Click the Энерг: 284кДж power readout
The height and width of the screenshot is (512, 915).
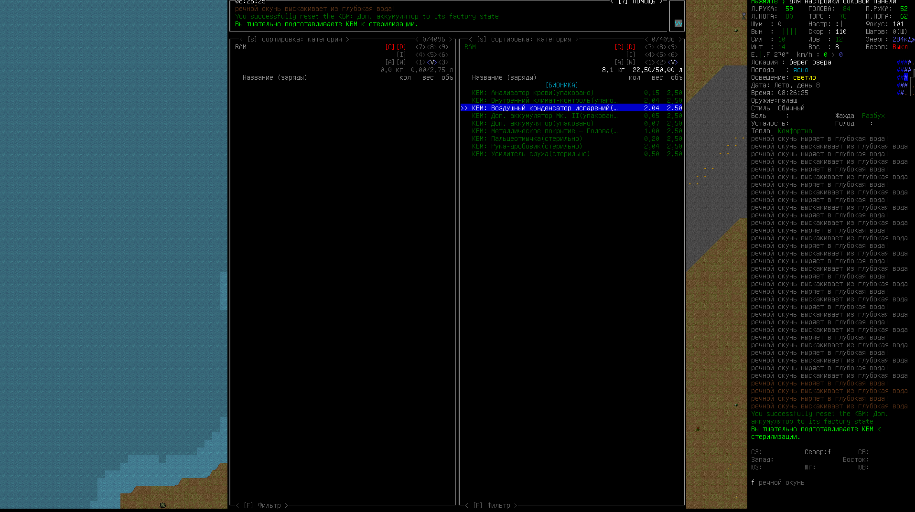(890, 39)
